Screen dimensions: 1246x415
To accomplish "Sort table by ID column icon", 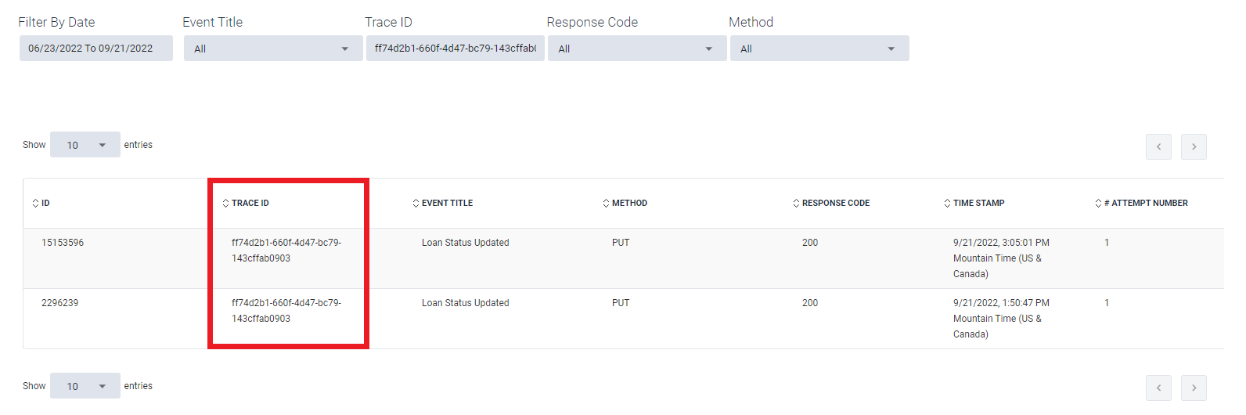I will pyautogui.click(x=35, y=203).
